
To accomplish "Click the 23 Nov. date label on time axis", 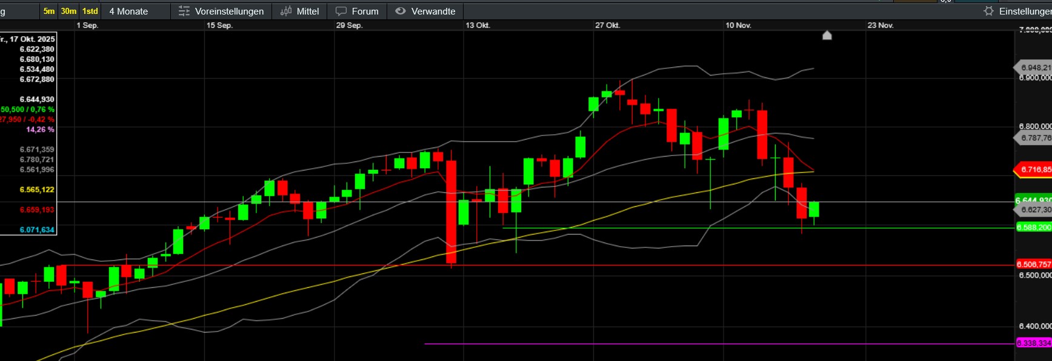I will (881, 25).
